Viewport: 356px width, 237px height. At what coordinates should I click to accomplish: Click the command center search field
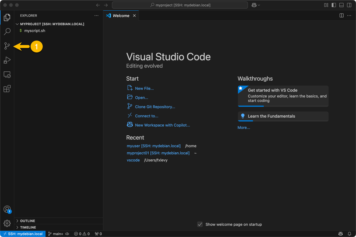point(180,5)
